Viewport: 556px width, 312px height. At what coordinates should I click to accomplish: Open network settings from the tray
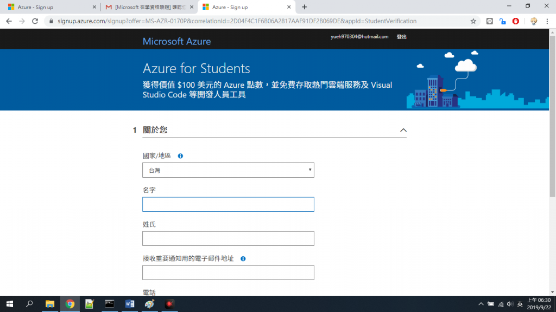pyautogui.click(x=501, y=304)
